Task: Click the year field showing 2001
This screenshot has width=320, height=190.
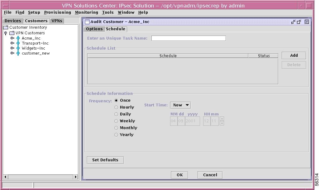Action: pos(193,121)
